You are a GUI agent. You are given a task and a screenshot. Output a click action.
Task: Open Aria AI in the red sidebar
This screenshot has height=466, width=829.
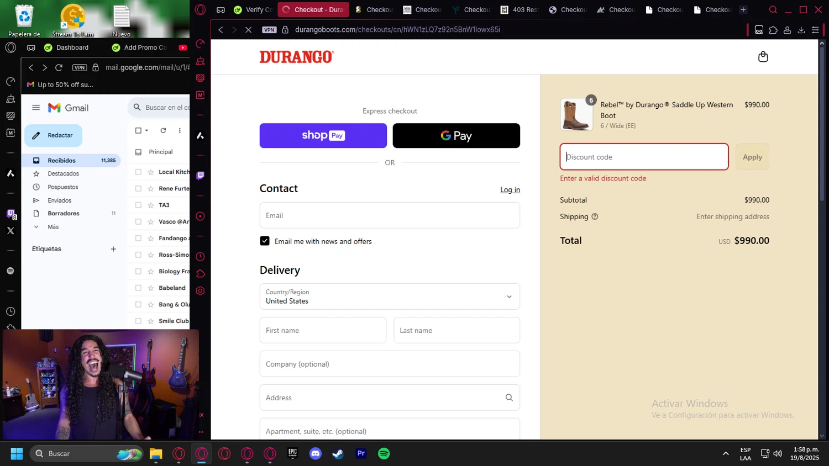click(200, 135)
